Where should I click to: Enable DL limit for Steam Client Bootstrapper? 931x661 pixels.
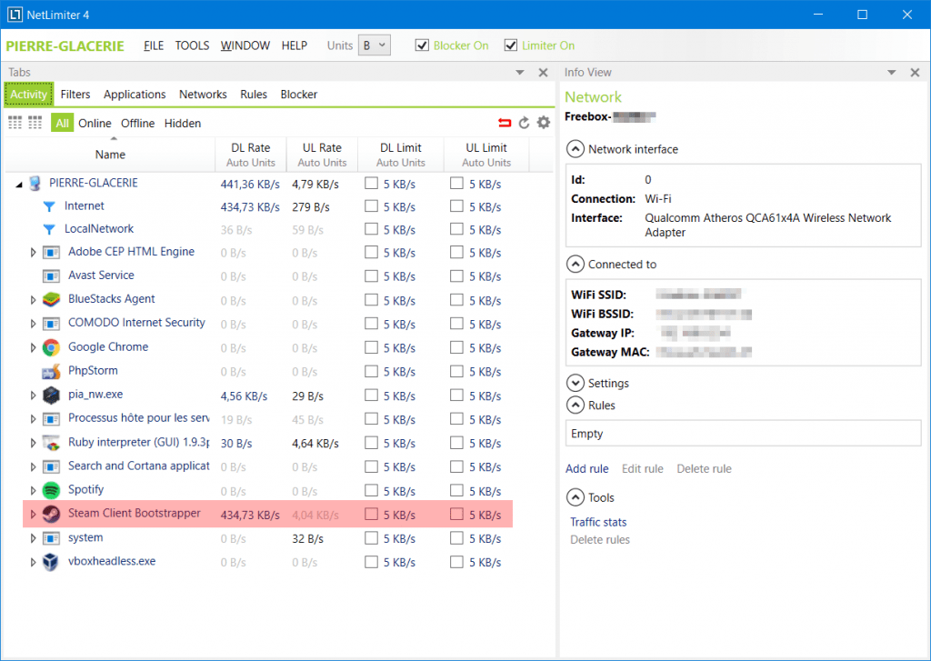point(371,514)
